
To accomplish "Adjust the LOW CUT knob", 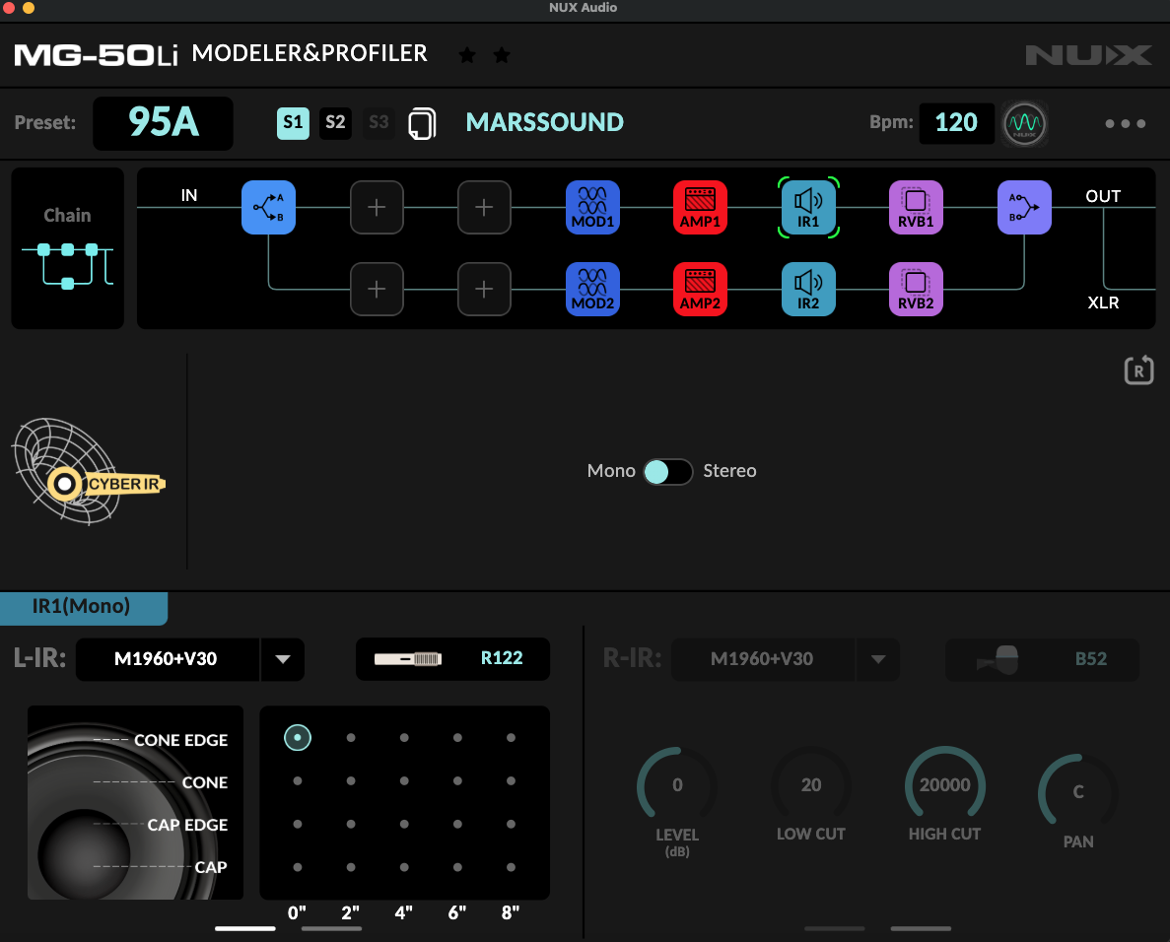I will [811, 784].
